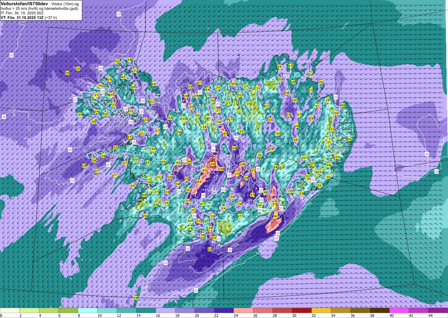The height and width of the screenshot is (318, 448).
Task: Select the 38–40 m/s dark brown legend swatch
Action: point(380,310)
